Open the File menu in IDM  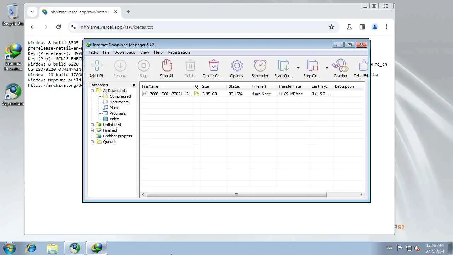[106, 52]
